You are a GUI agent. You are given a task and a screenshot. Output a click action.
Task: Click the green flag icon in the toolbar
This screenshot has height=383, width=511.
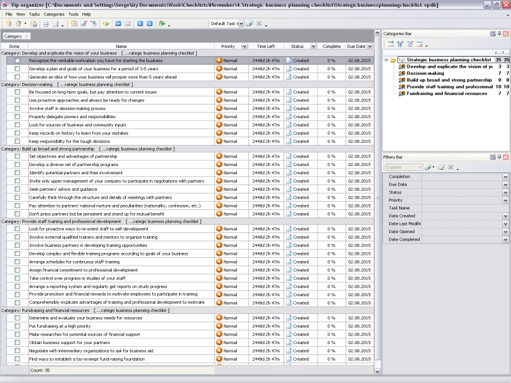pos(162,24)
